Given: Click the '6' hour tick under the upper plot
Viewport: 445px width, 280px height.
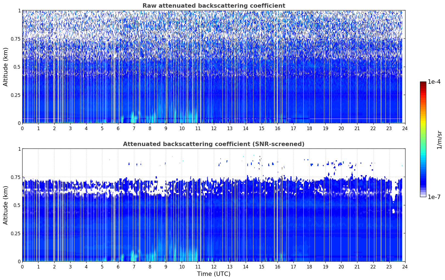Looking at the screenshot, I should [118, 128].
